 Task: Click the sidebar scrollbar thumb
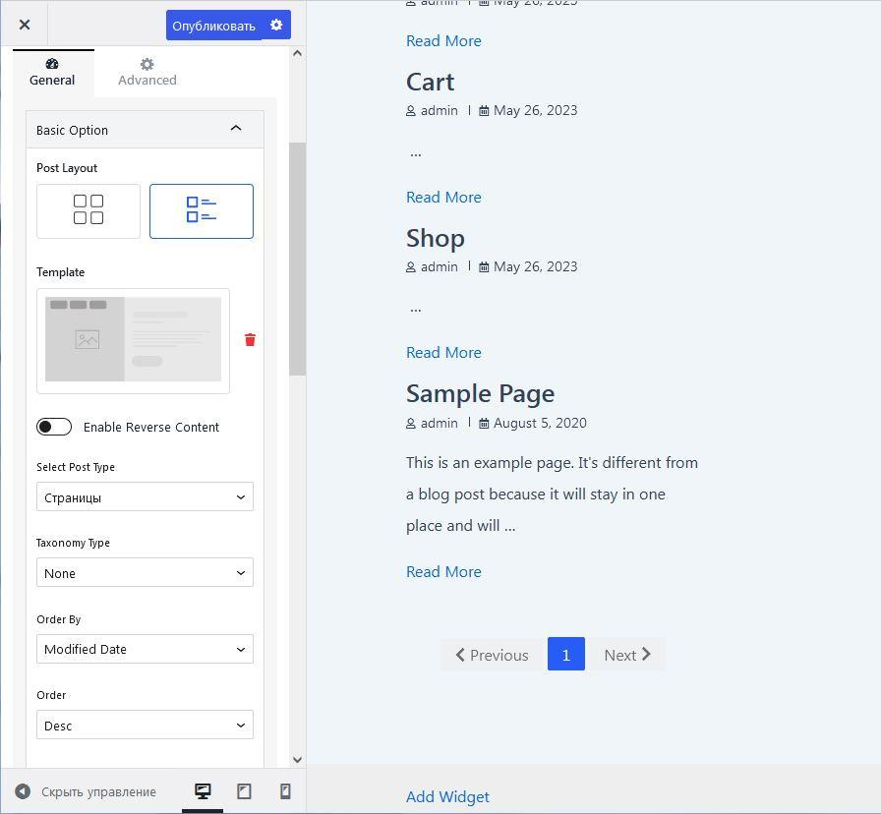(297, 259)
